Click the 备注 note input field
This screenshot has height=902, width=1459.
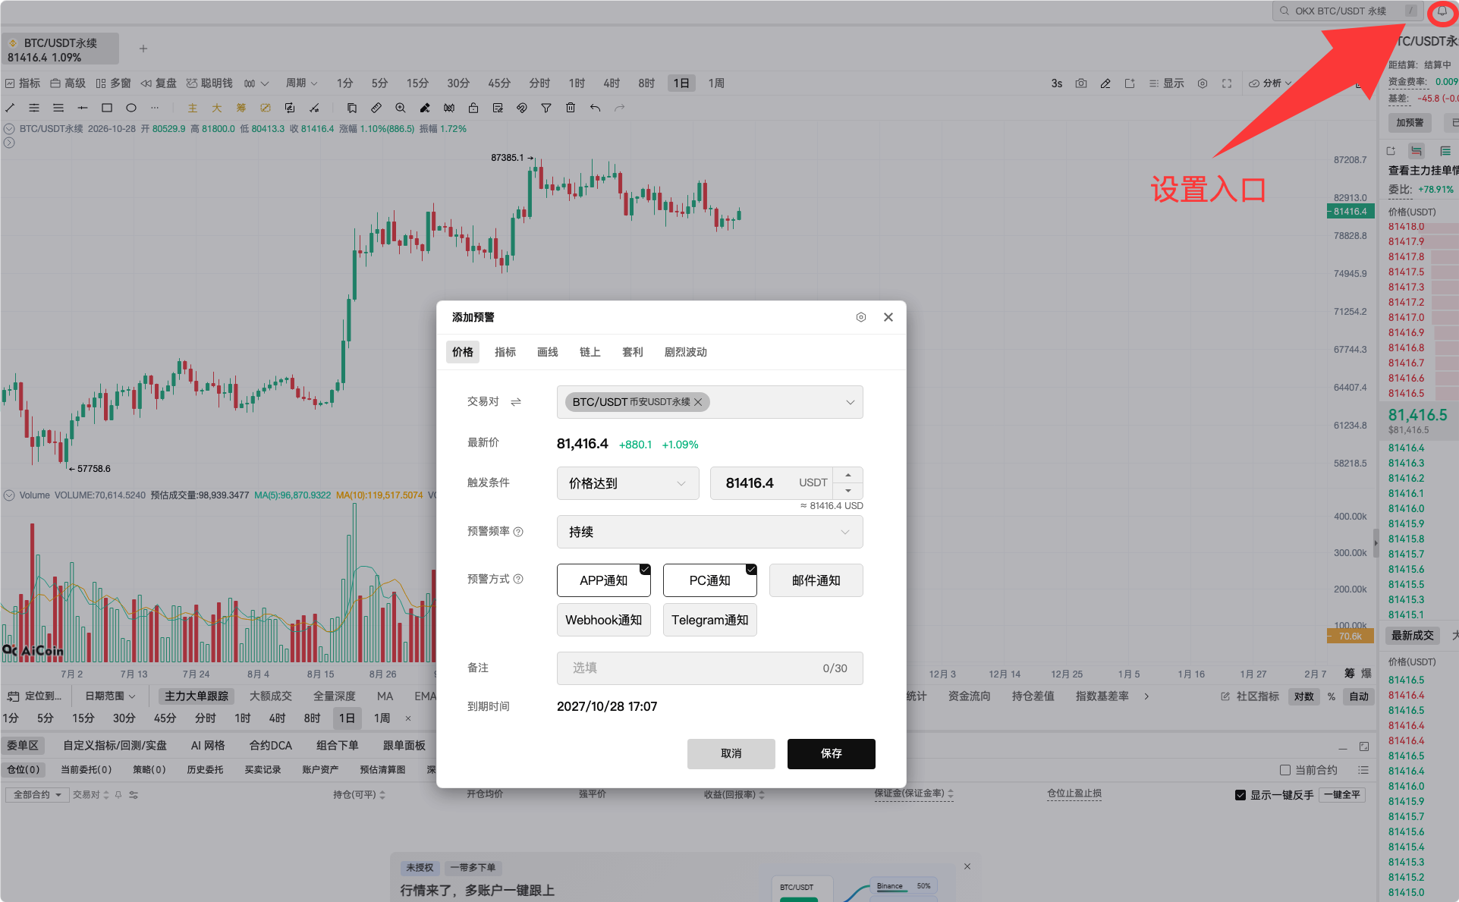(x=710, y=668)
